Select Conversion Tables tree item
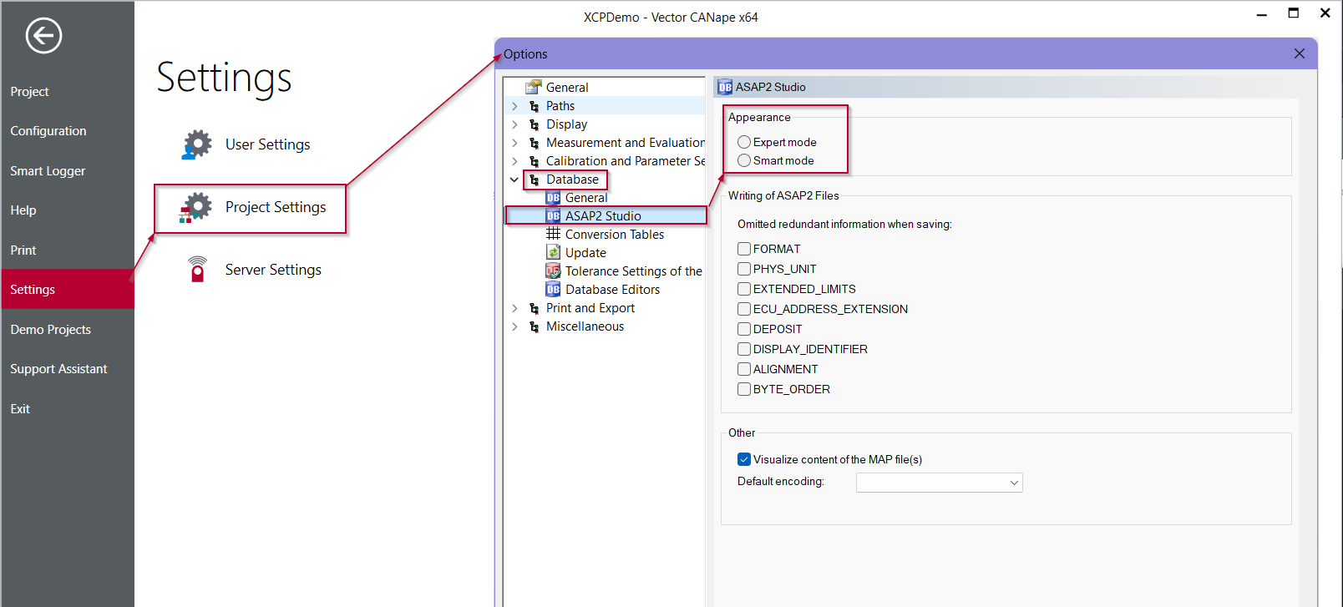This screenshot has height=607, width=1343. [615, 235]
